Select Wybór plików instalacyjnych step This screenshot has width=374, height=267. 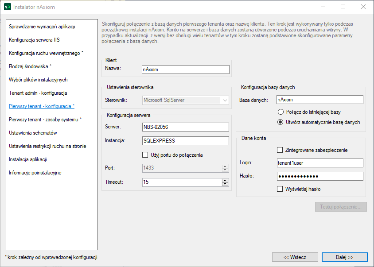(38, 80)
